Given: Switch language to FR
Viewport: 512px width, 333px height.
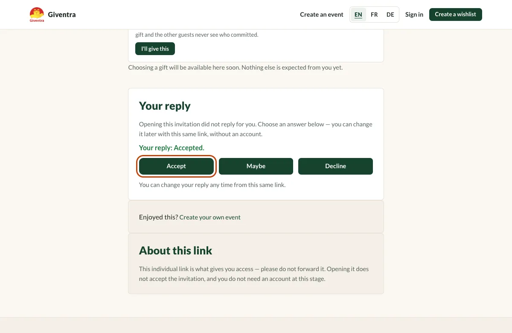Looking at the screenshot, I should [374, 15].
